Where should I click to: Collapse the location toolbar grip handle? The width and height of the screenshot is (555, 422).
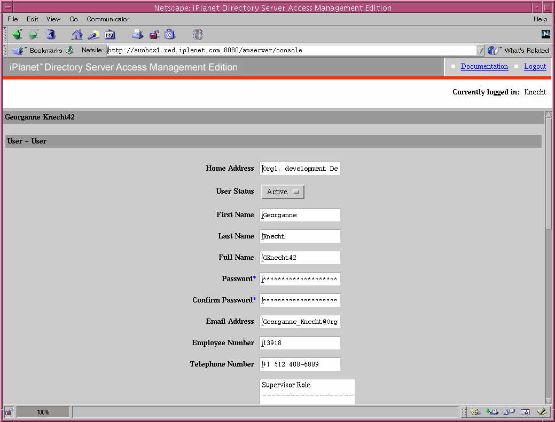(5, 50)
